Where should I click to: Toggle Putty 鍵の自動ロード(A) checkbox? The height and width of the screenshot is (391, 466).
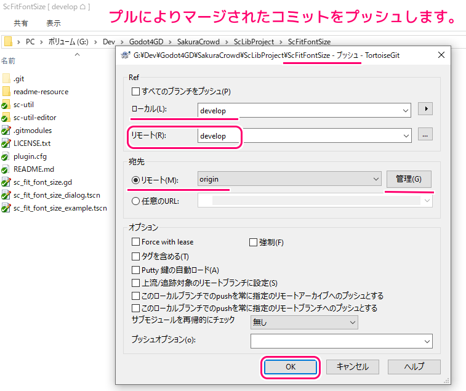pos(135,270)
